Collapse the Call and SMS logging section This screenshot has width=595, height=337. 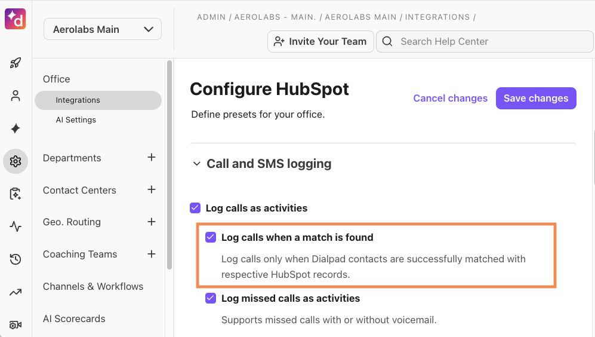pyautogui.click(x=196, y=164)
